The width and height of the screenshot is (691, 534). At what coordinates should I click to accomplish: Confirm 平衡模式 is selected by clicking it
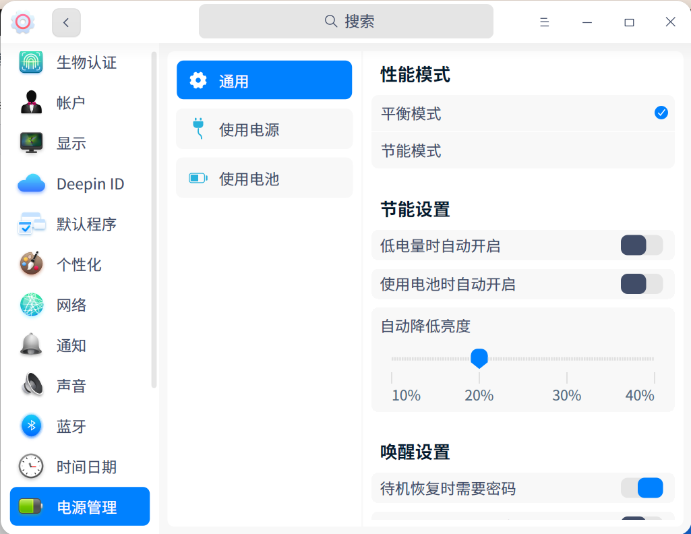pyautogui.click(x=522, y=113)
